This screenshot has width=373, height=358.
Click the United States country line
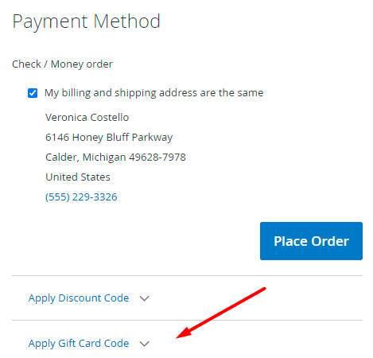point(78,177)
